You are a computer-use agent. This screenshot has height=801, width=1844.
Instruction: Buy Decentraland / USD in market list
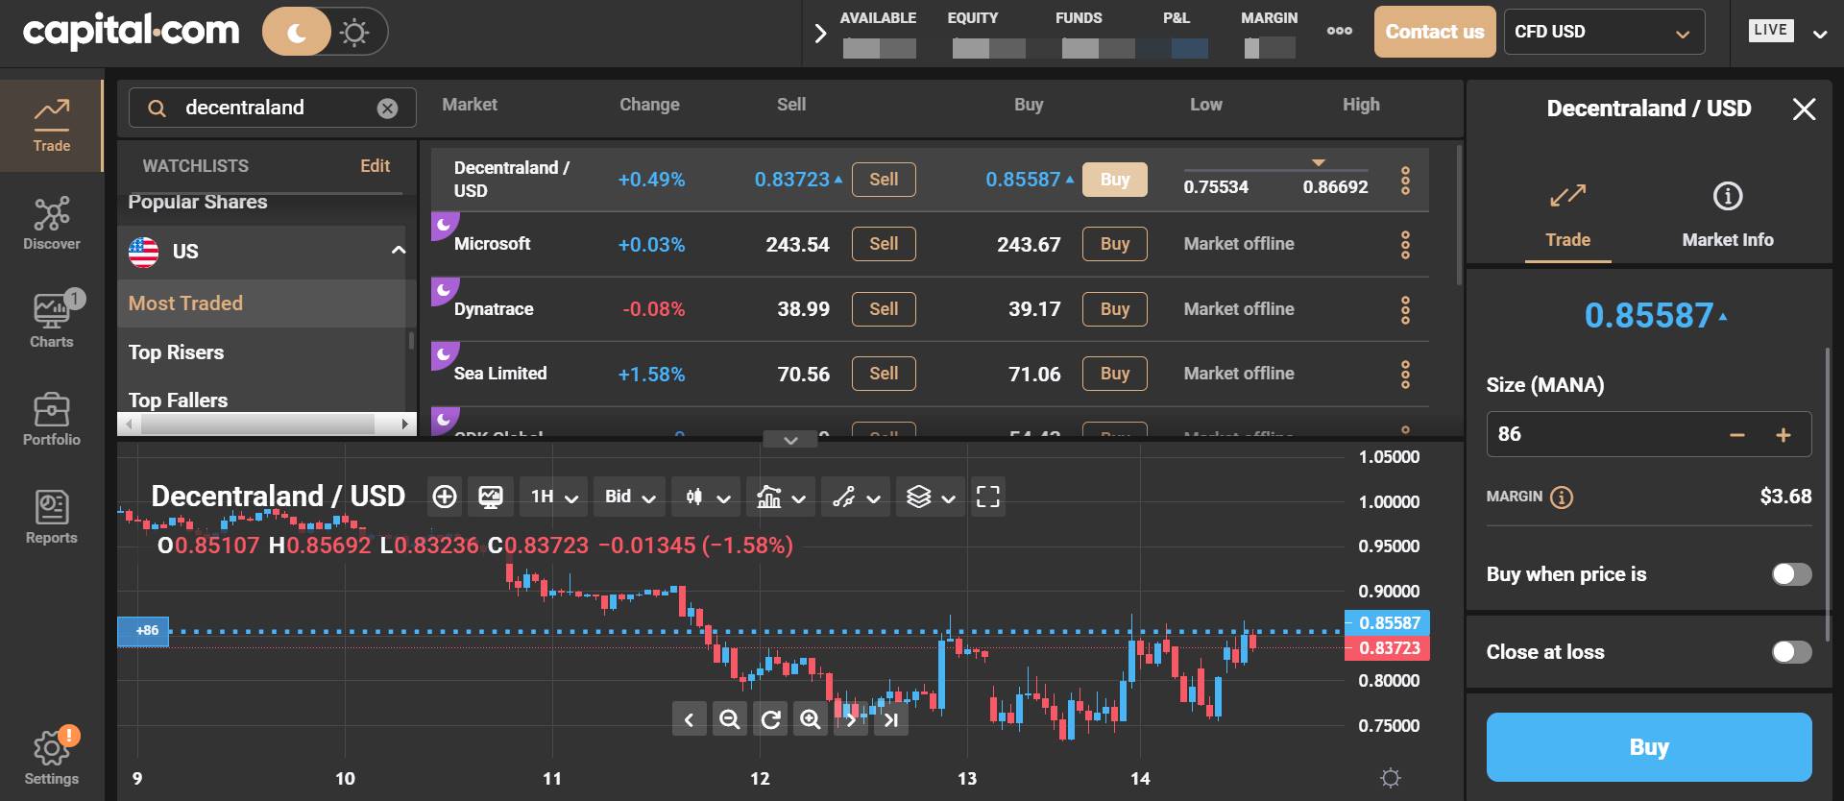click(1114, 180)
